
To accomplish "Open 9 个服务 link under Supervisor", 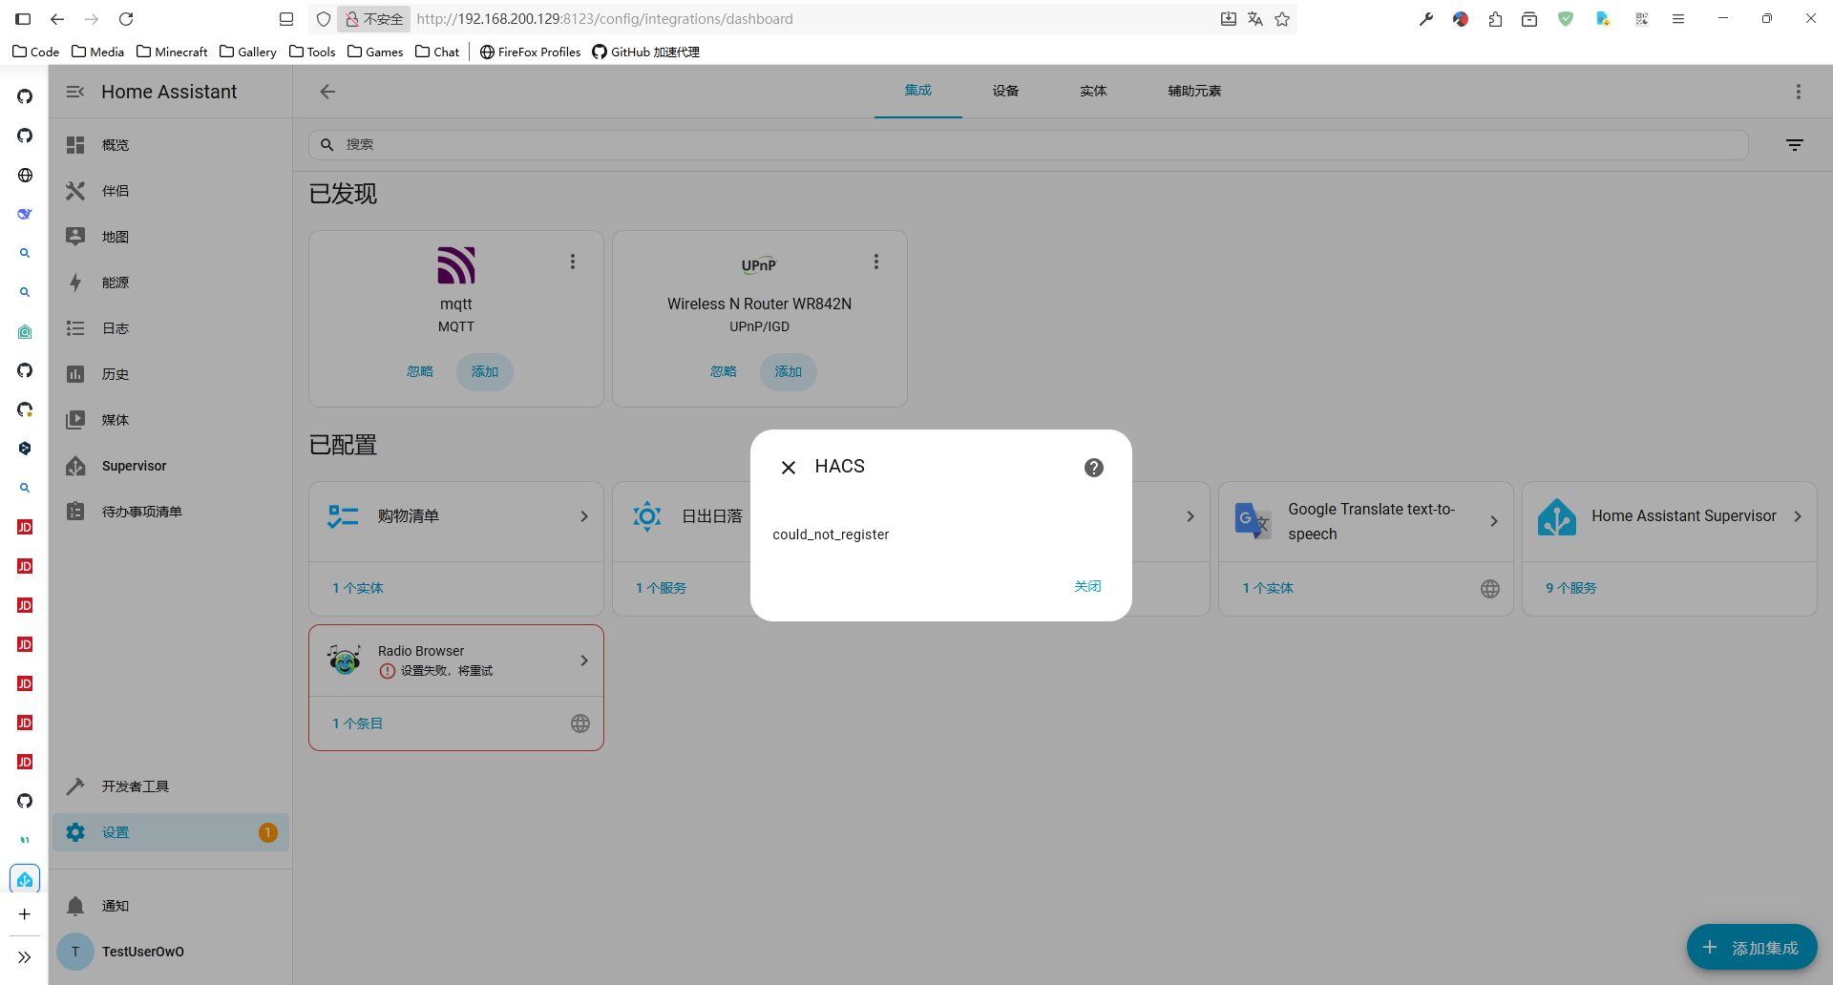I will click(x=1571, y=588).
